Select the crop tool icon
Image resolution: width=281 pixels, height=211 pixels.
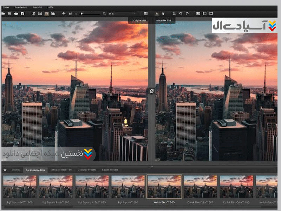[x=174, y=14]
